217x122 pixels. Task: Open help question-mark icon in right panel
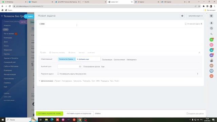click(x=211, y=16)
